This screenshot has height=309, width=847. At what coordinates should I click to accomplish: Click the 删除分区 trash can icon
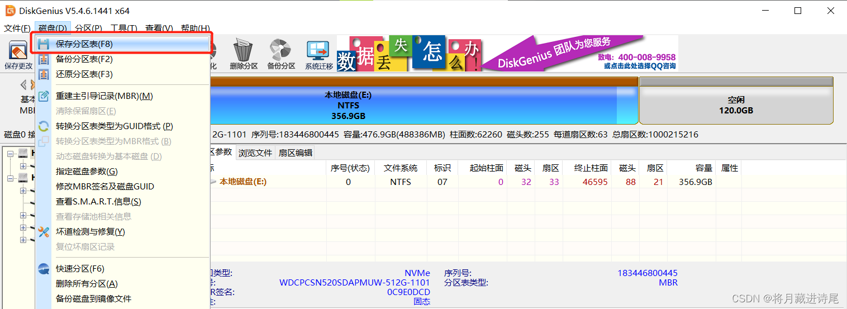coord(244,54)
